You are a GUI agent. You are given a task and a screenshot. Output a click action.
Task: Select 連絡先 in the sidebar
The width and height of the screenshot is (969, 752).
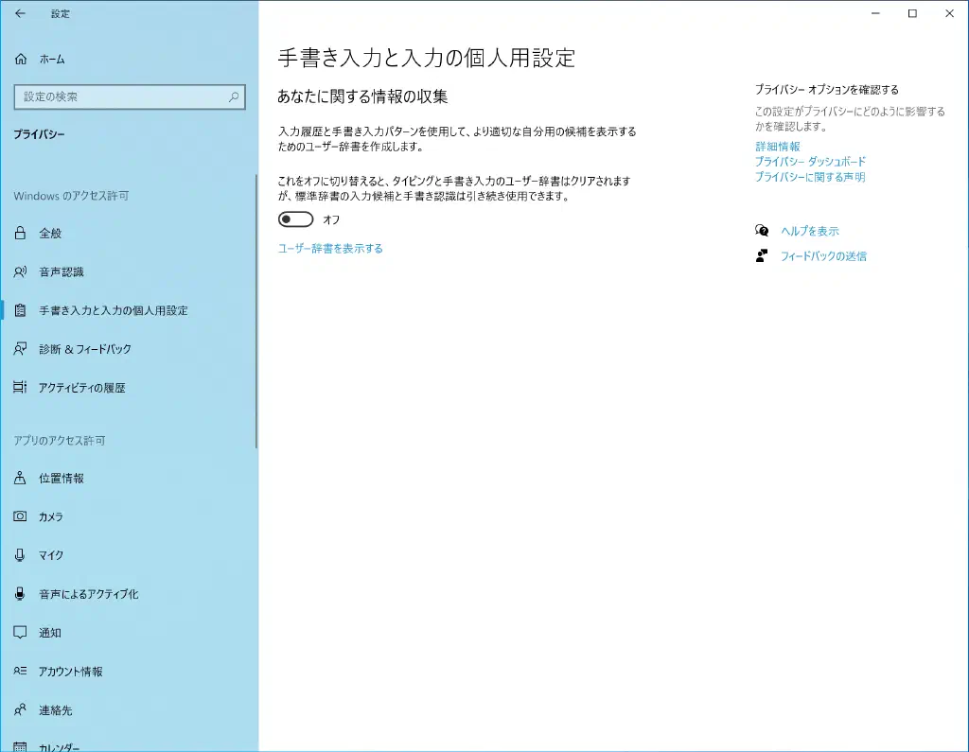tap(55, 710)
